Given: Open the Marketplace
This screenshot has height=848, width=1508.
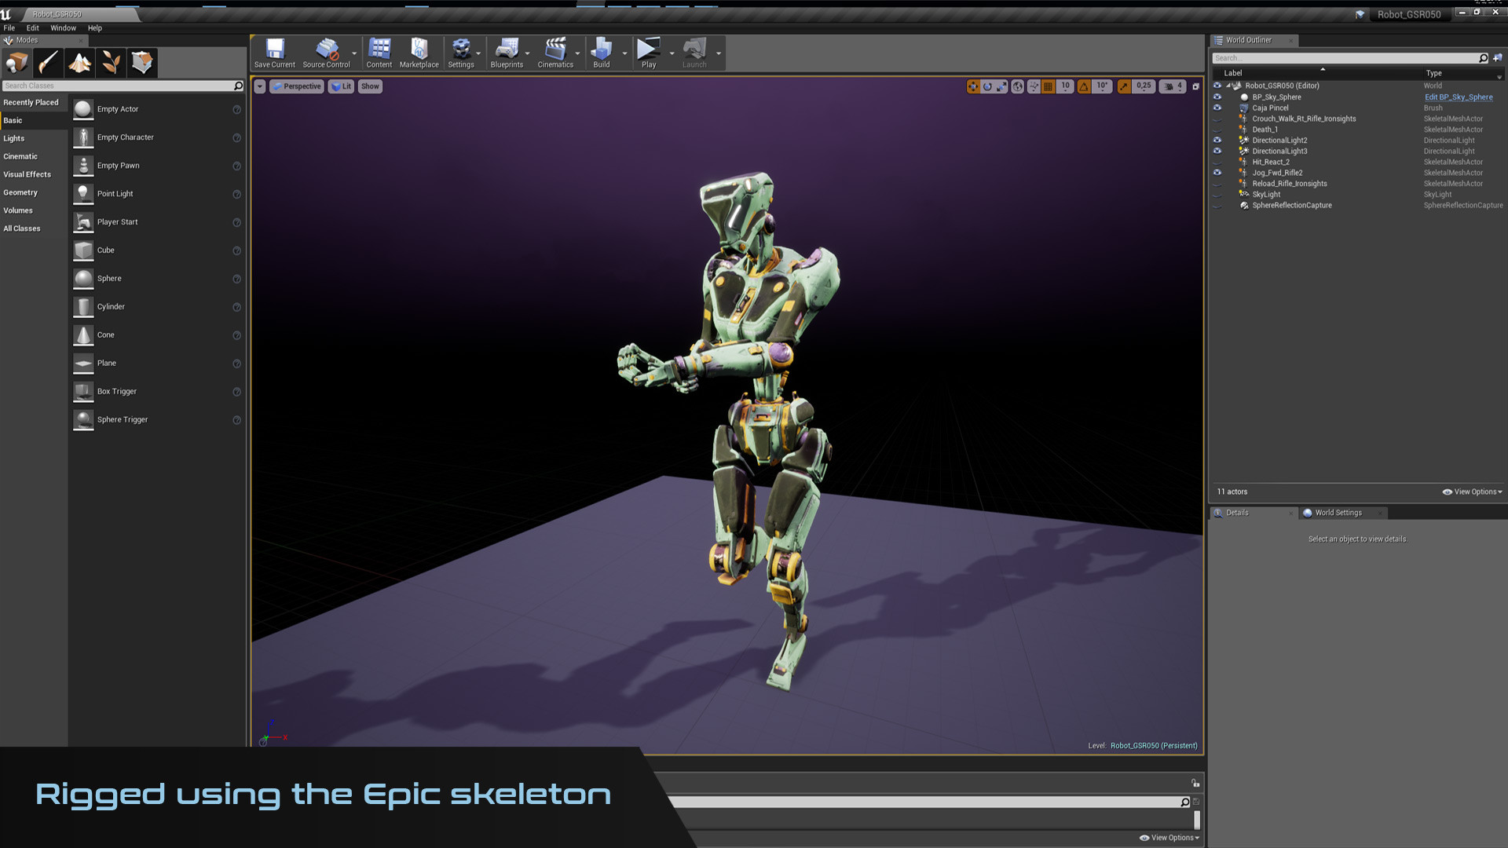Looking at the screenshot, I should (x=419, y=52).
